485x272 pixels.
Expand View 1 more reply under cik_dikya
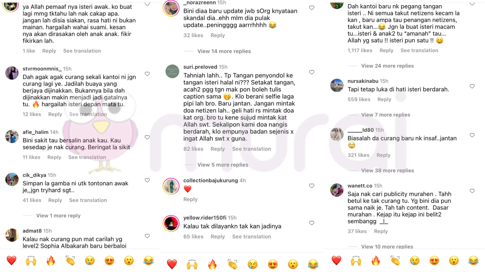click(58, 216)
